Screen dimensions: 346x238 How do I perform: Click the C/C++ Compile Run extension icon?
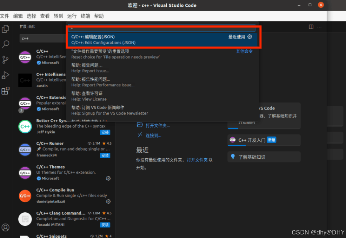click(x=25, y=196)
